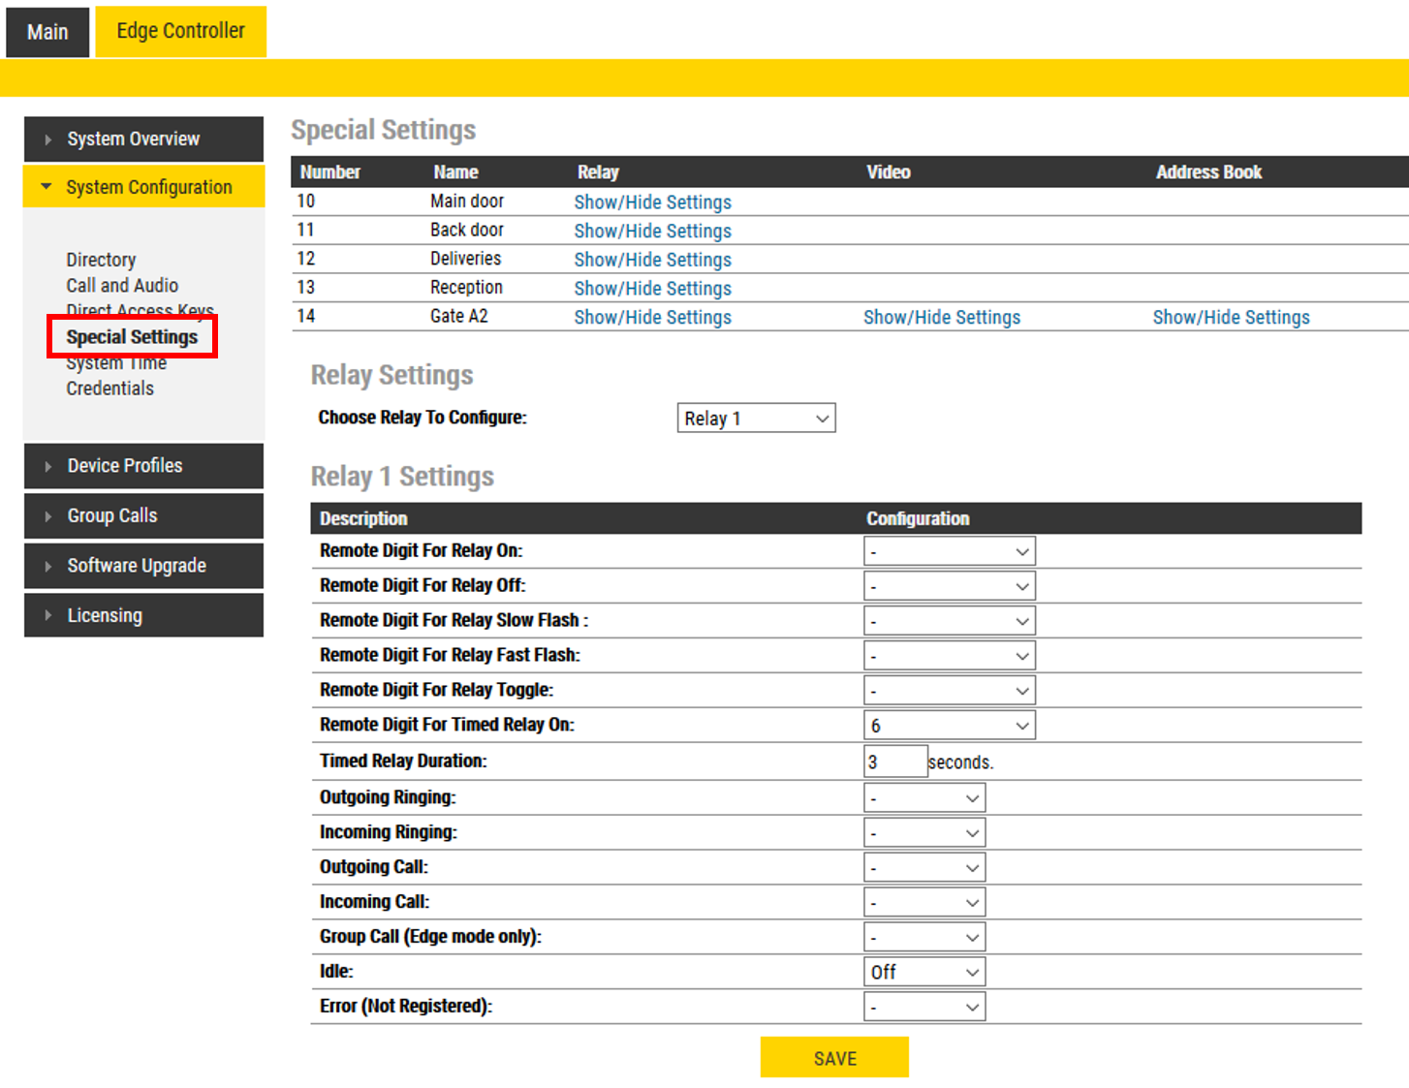Open Remote Digit For Timed Relay On dropdown
Screen dimensions: 1409x1088
tap(949, 726)
